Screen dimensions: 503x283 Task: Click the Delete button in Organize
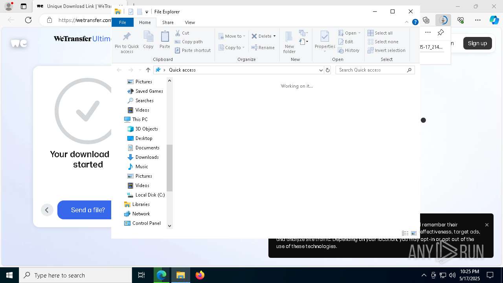[261, 36]
